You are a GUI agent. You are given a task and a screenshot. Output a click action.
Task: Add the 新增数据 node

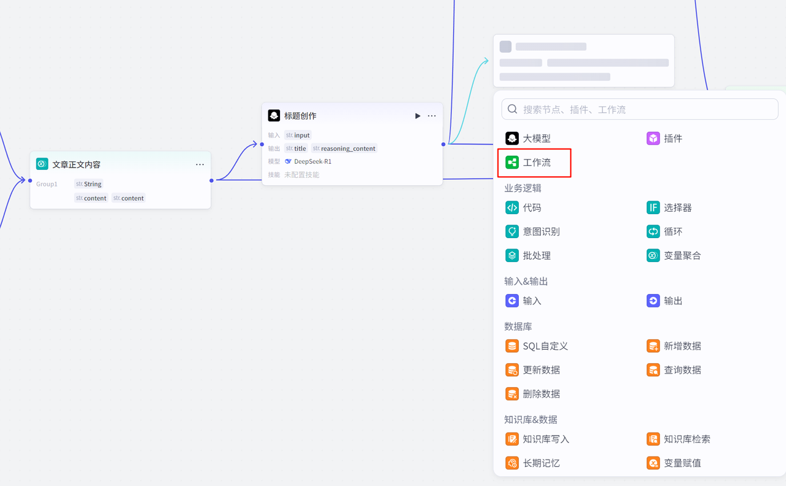point(682,346)
